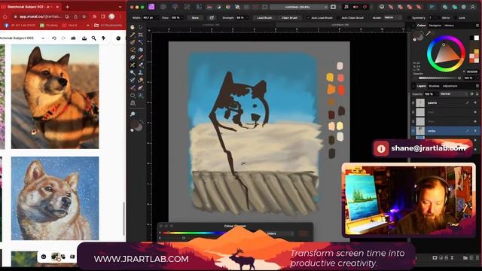Click the brush settings icon beside More
Image resolution: width=482 pixels, height=271 pixels.
click(x=212, y=18)
